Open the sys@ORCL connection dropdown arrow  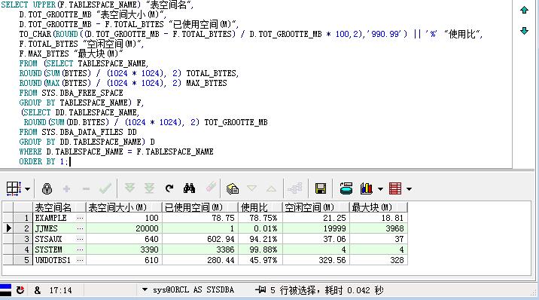[145, 289]
